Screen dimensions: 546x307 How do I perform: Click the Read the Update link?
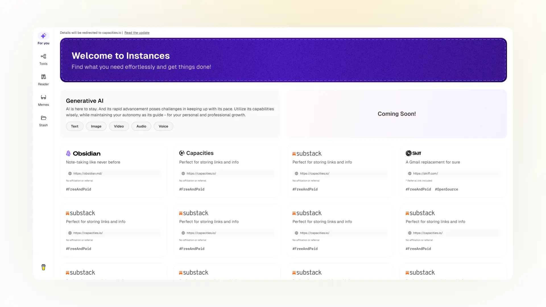coord(137,33)
